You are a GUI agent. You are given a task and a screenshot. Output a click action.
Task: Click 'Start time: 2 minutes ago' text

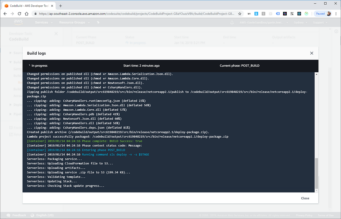(x=141, y=66)
